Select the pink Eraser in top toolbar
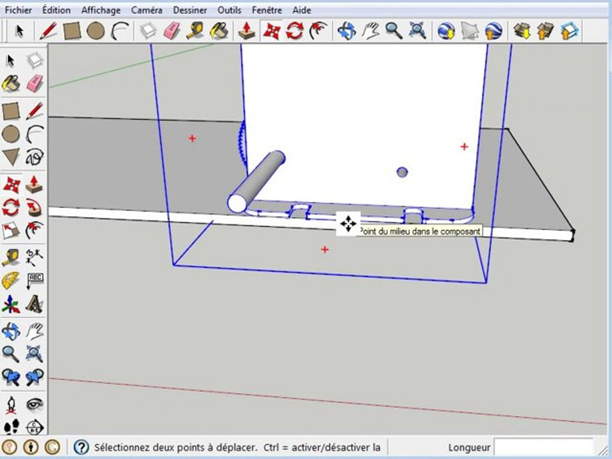 (x=171, y=31)
